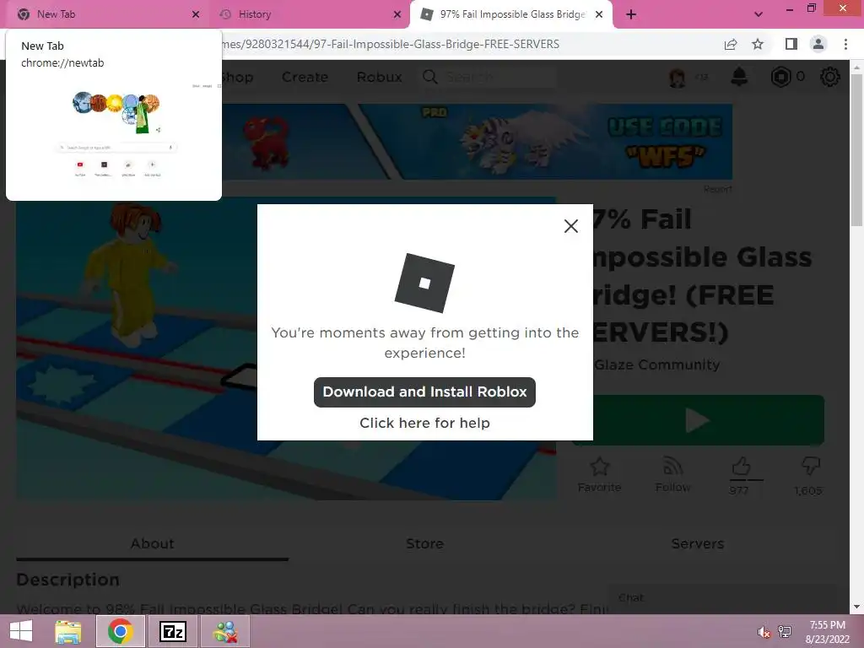Screen dimensions: 864x648
Task: Open the Click here for help link
Action: (x=424, y=424)
